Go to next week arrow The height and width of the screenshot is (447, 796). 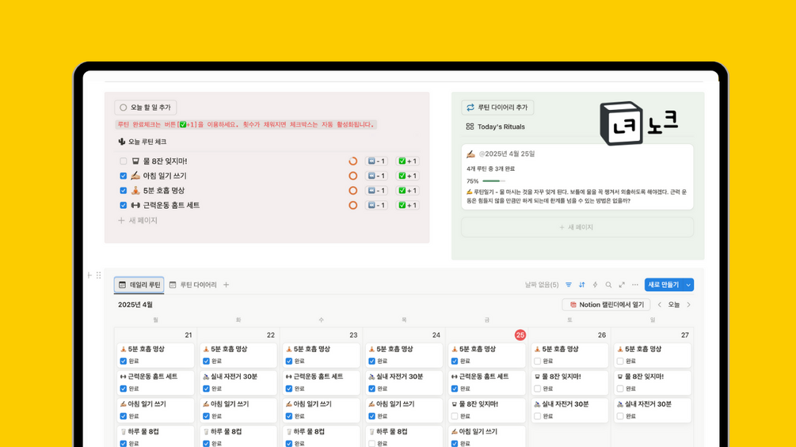[689, 305]
